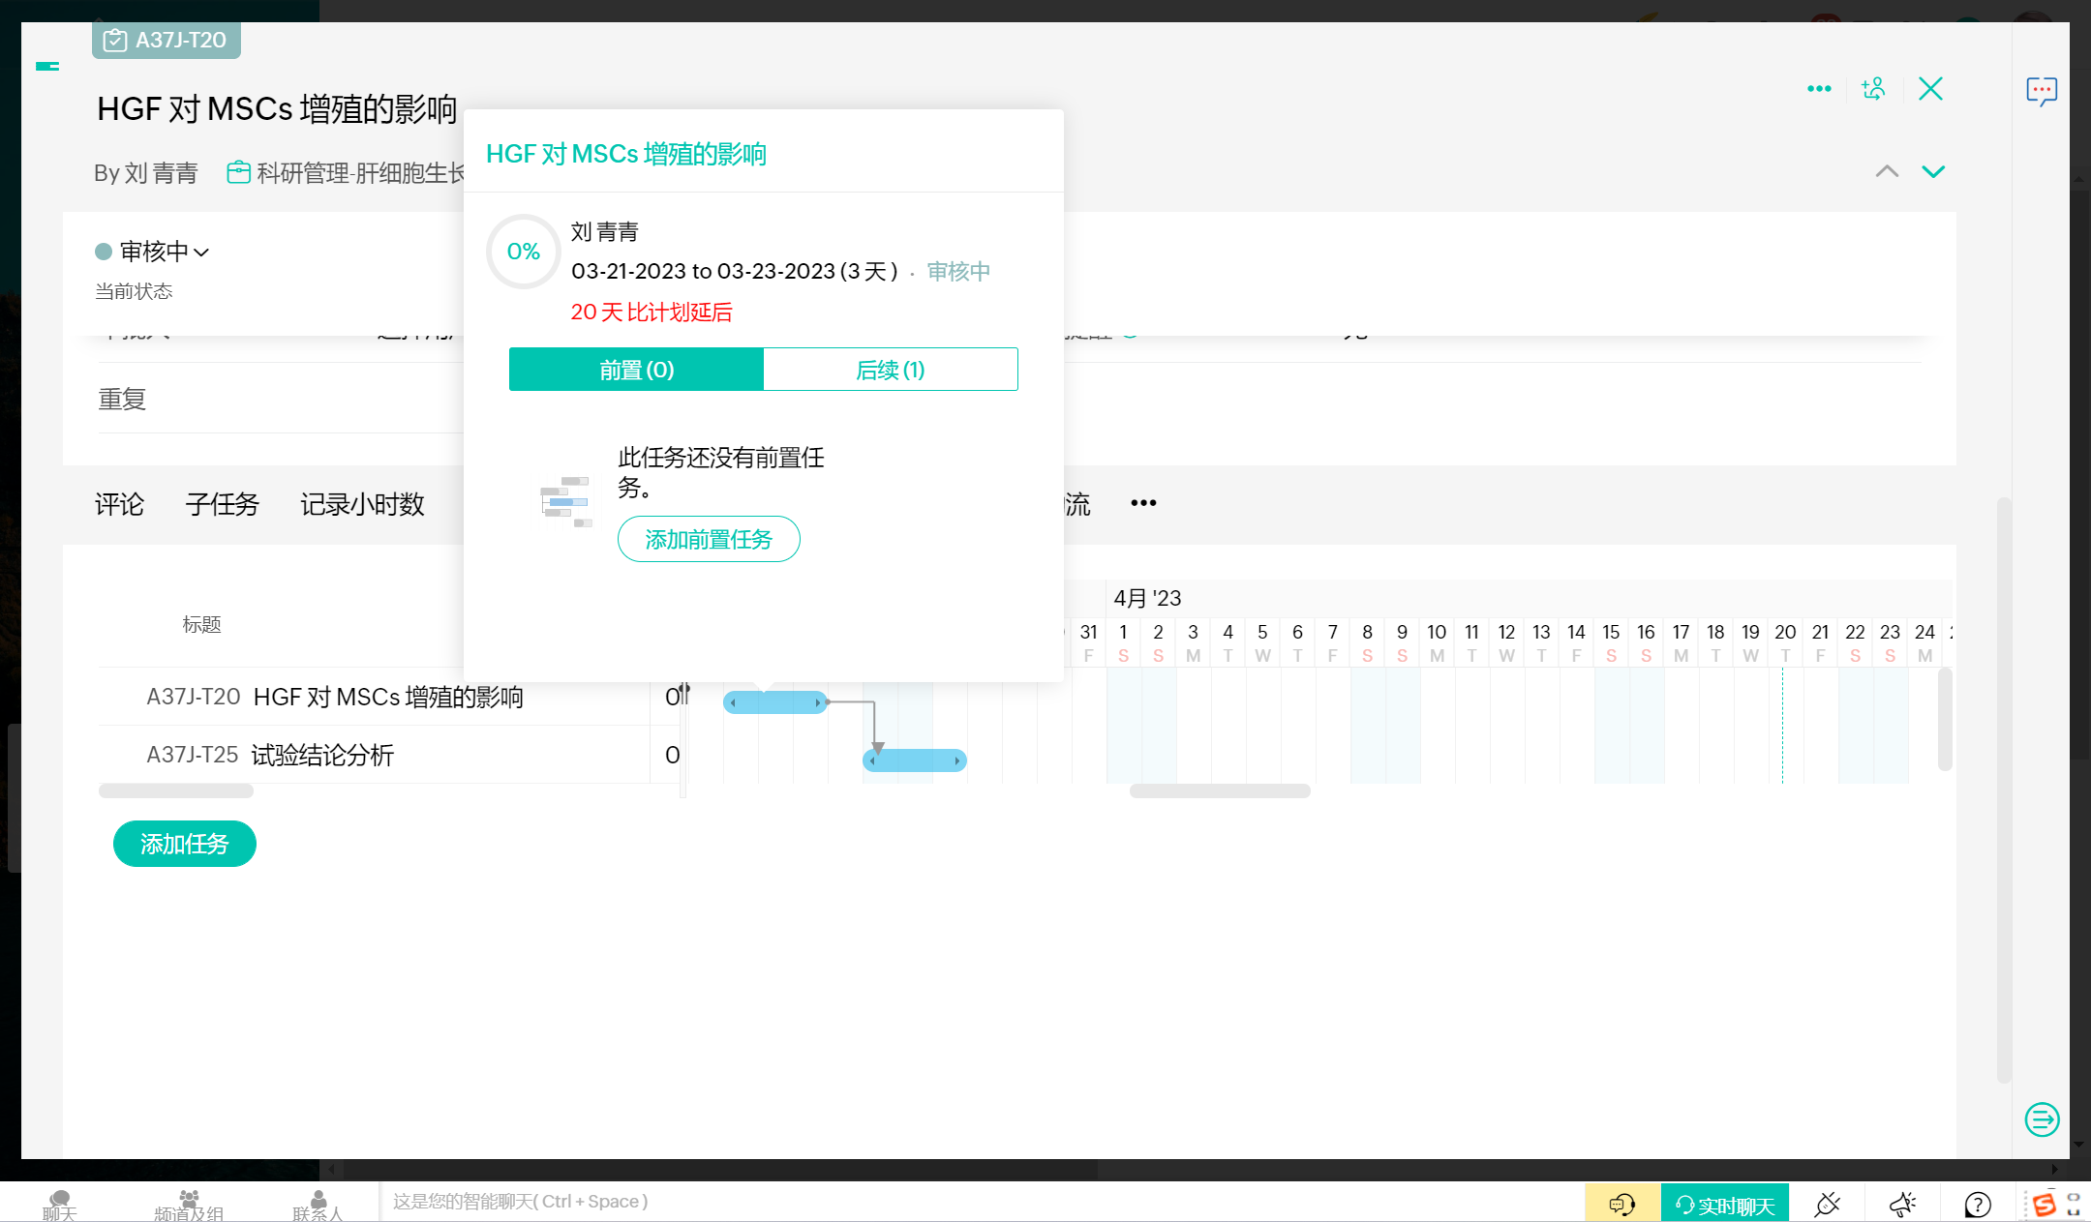Open the 审核中 status dropdown
Image resolution: width=2091 pixels, height=1222 pixels.
tap(153, 252)
